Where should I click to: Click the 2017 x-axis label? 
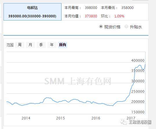(x=131, y=118)
